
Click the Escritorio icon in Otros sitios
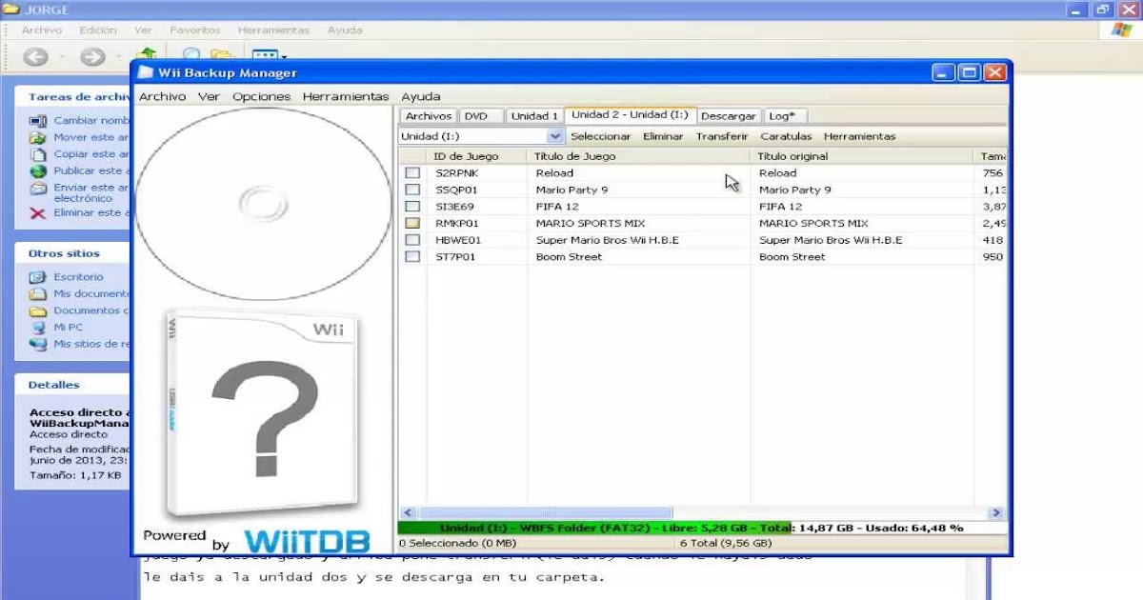coord(38,277)
